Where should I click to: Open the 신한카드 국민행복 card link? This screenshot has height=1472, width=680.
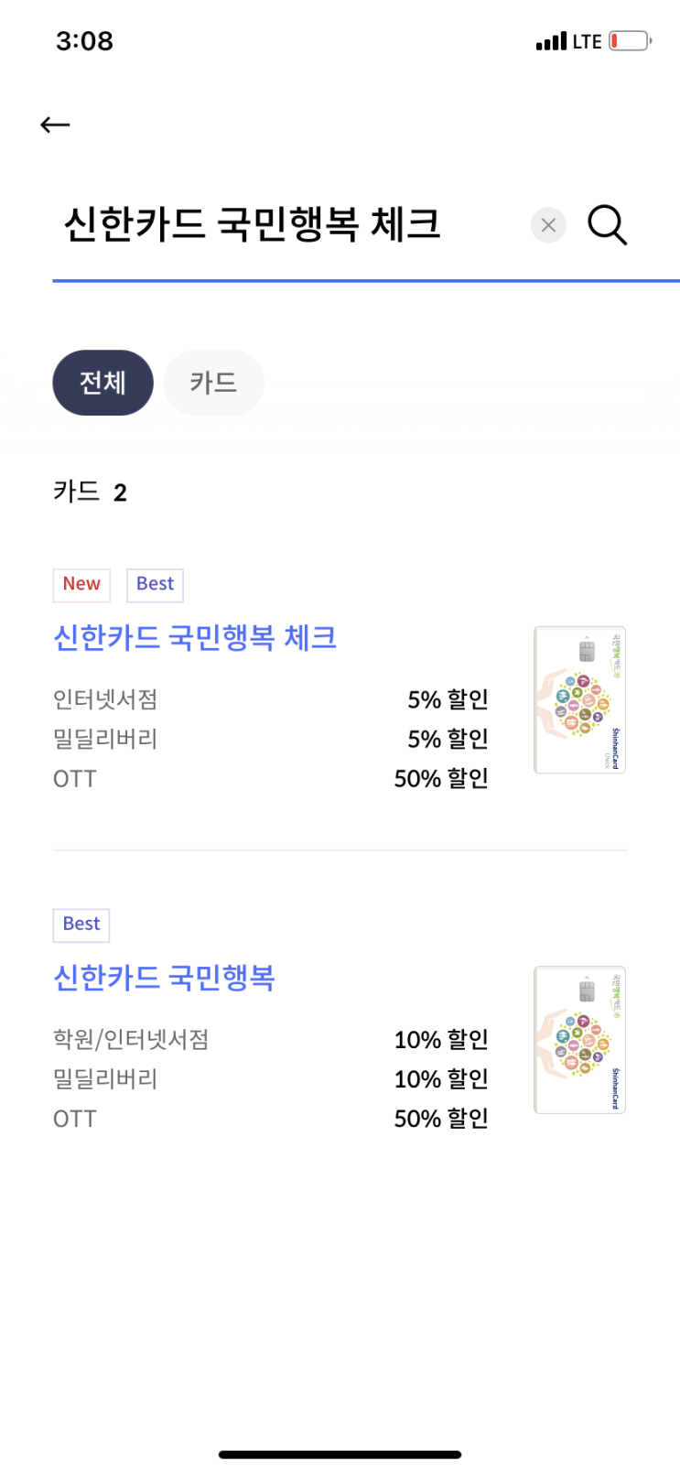(x=165, y=979)
